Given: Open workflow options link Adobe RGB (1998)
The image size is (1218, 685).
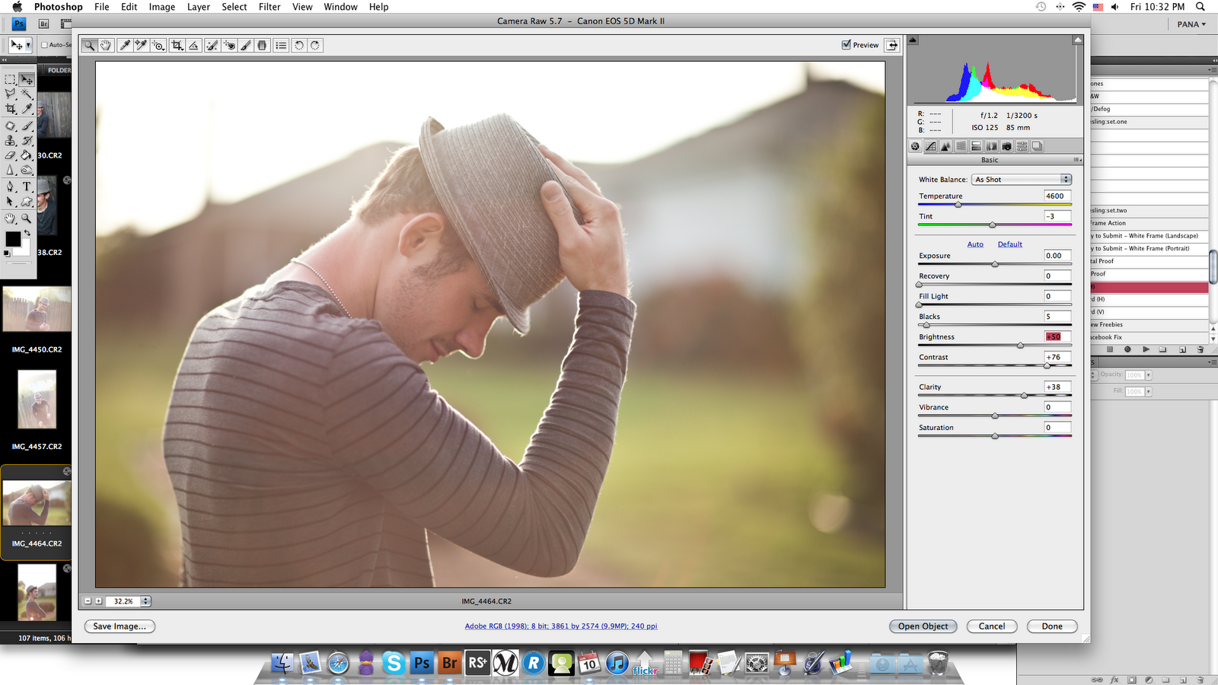Looking at the screenshot, I should click(561, 626).
